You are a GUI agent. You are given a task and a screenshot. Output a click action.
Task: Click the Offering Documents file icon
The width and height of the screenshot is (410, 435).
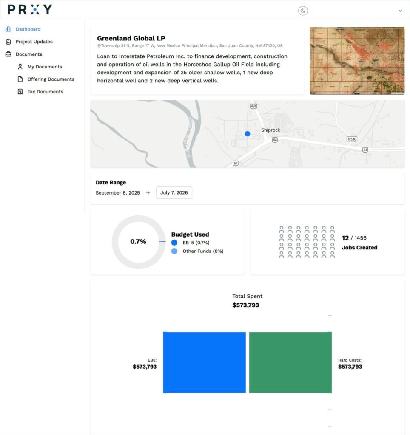20,79
